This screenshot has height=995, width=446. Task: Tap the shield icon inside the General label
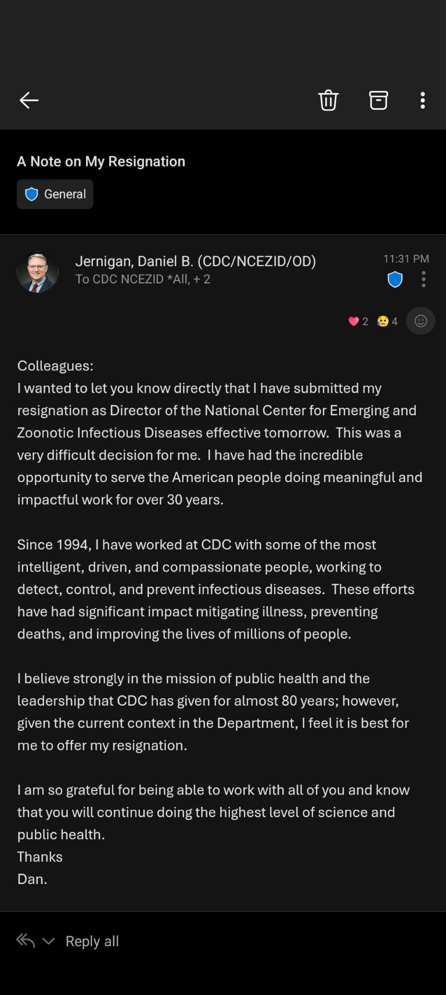32,194
